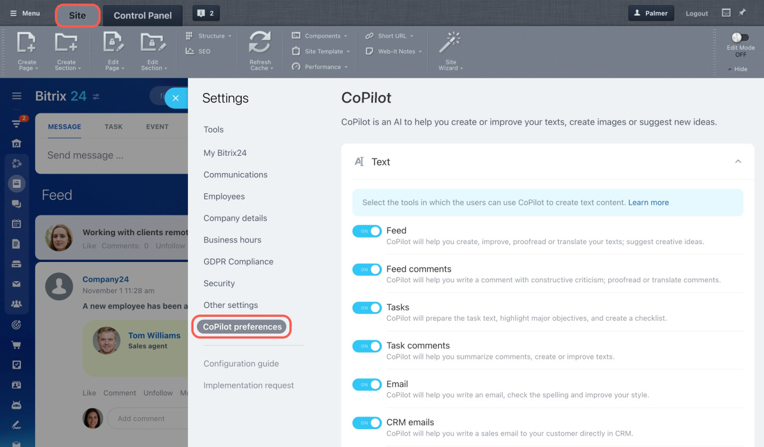Click the Configuration guide link
This screenshot has height=447, width=764.
pyautogui.click(x=241, y=363)
